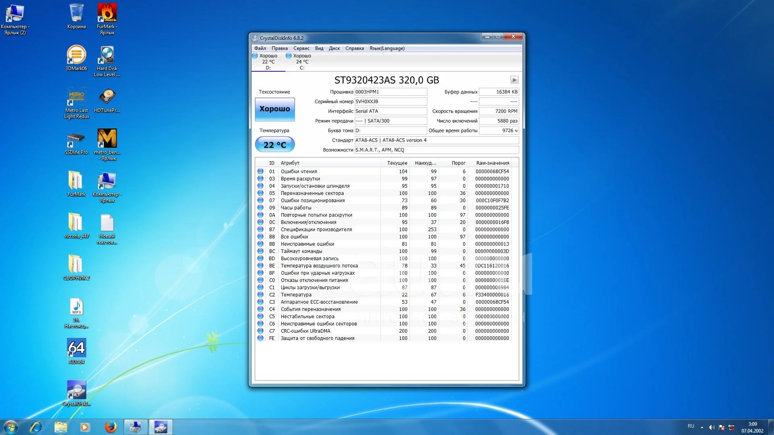
Task: Open the Язык(Language) menu
Action: click(387, 48)
